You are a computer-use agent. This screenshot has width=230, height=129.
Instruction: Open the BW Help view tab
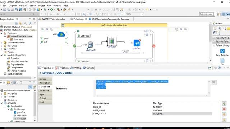[x=76, y=68]
